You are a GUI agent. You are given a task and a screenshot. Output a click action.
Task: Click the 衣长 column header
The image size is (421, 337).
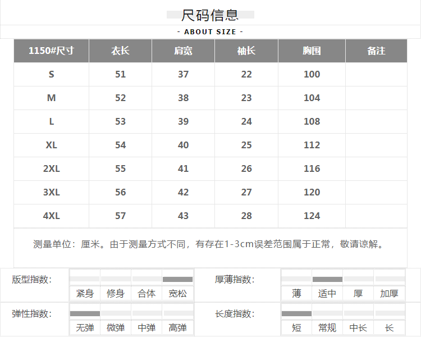coord(120,51)
